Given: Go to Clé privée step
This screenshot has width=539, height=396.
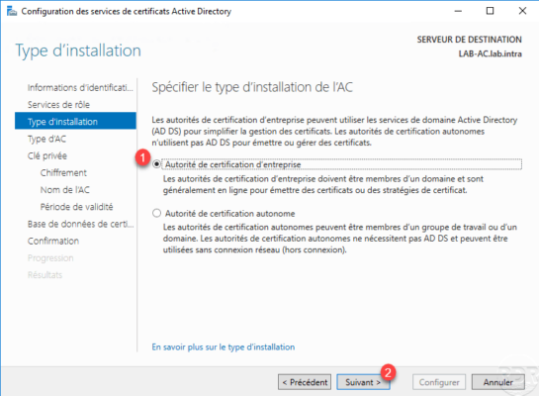Looking at the screenshot, I should pyautogui.click(x=47, y=155).
